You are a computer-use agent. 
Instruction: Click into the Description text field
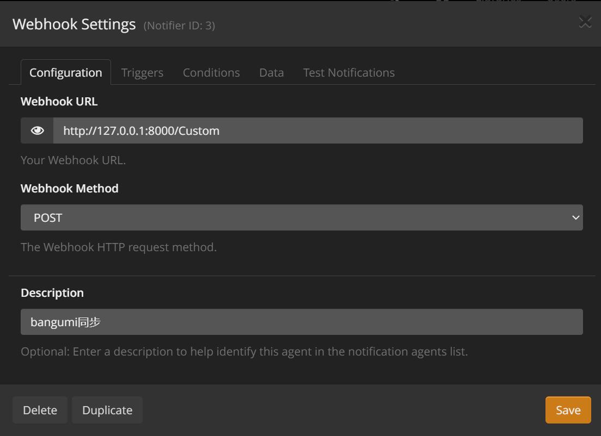tap(302, 322)
